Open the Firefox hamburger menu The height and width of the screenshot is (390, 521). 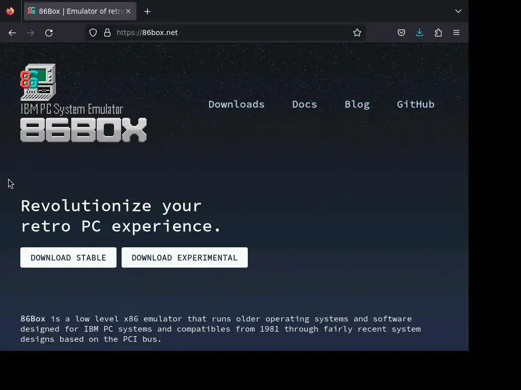point(456,32)
